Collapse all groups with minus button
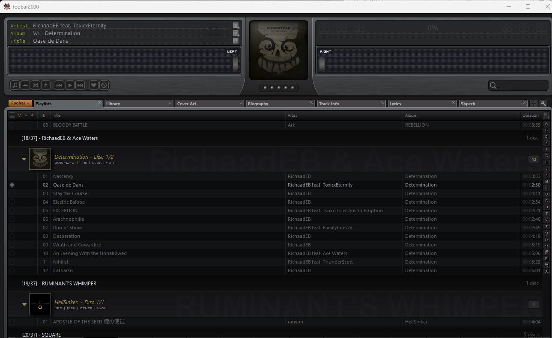 26,115
